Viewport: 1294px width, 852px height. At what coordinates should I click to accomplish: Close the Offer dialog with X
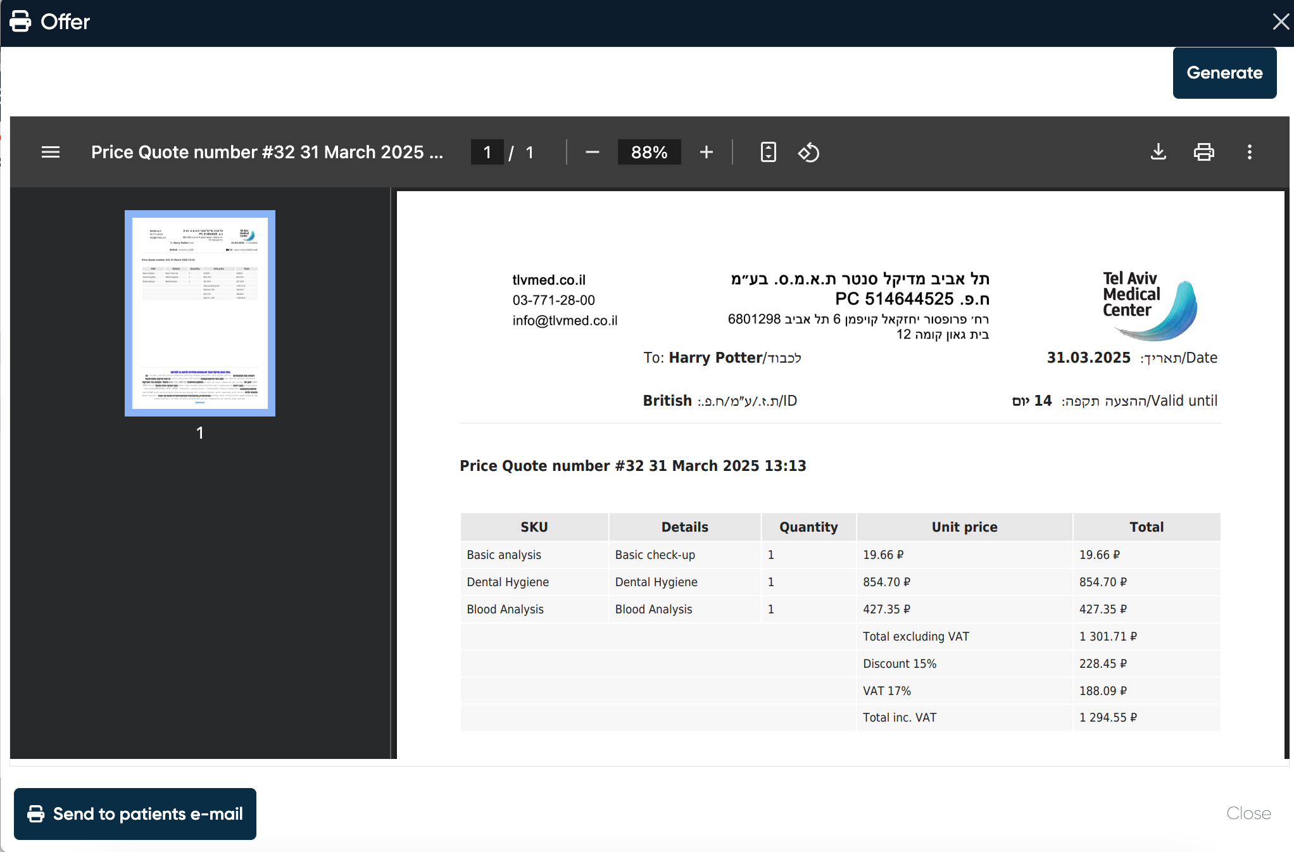click(x=1281, y=22)
